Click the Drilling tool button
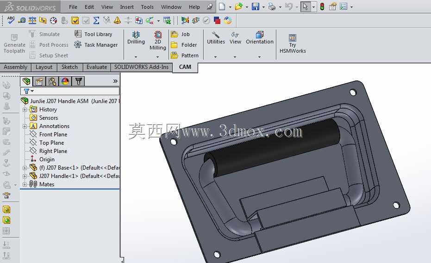 (136, 38)
